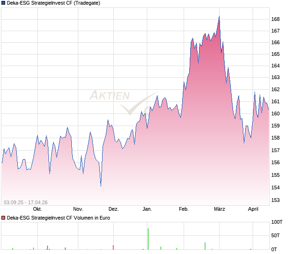The height and width of the screenshot is (254, 289).
Task: Click the 161 price axis value
Action: click(275, 101)
